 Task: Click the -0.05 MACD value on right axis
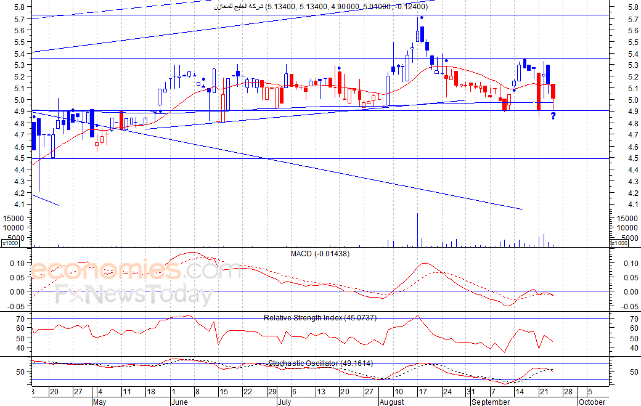tap(631, 306)
